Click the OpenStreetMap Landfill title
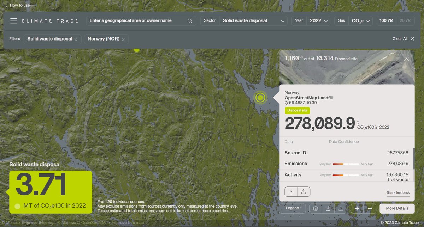The image size is (424, 227). pyautogui.click(x=309, y=98)
